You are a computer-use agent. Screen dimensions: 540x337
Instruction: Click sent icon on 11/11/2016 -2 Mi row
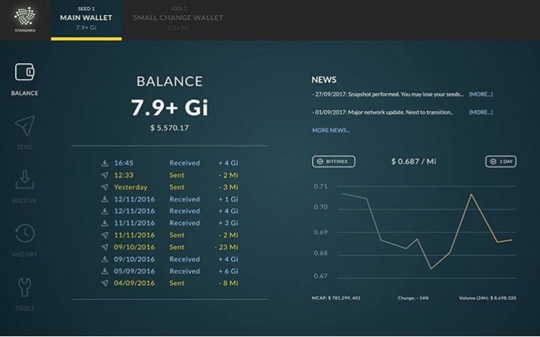[104, 235]
